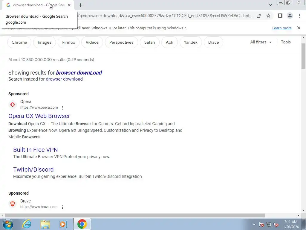Close the drowser download tab
The width and height of the screenshot is (306, 230).
tap(69, 5)
